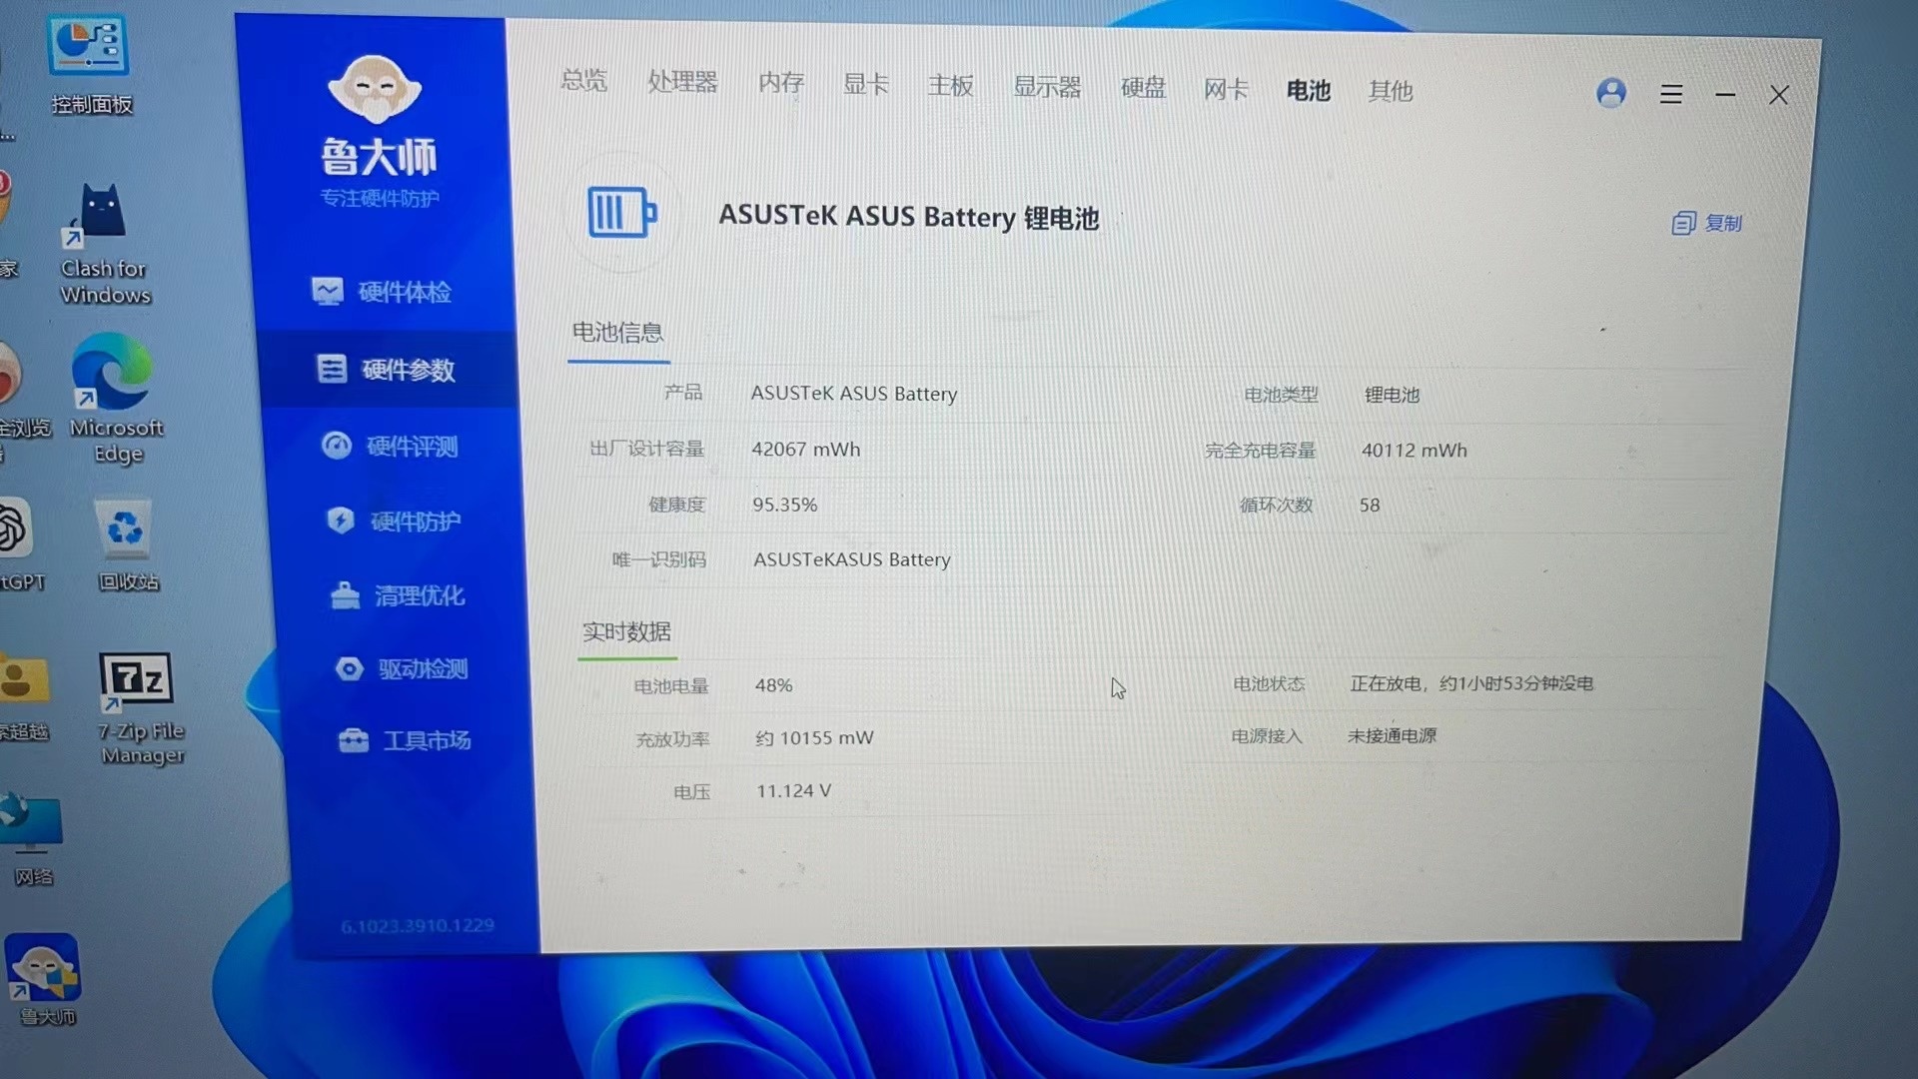This screenshot has height=1079, width=1918.
Task: Click the version number 6.1023.3910.1229
Action: 418,926
